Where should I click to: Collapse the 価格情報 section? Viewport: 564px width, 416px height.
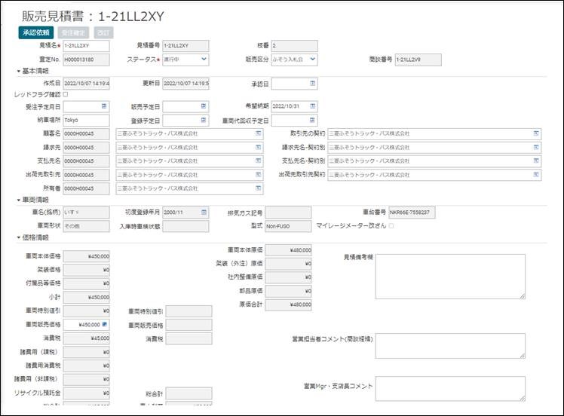pyautogui.click(x=18, y=237)
